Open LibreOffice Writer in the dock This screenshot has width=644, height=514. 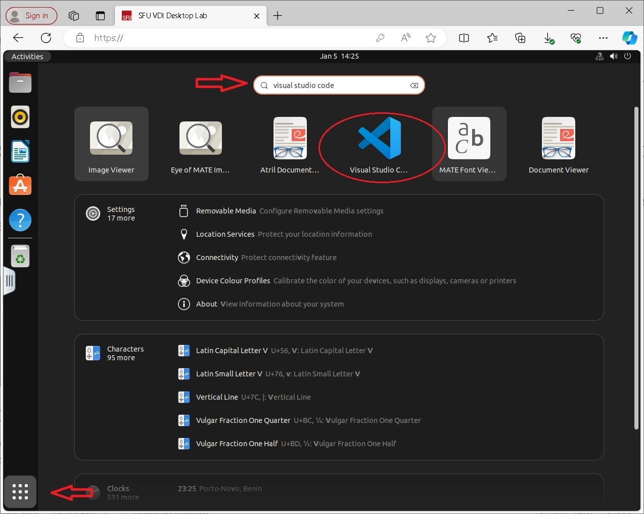[20, 152]
